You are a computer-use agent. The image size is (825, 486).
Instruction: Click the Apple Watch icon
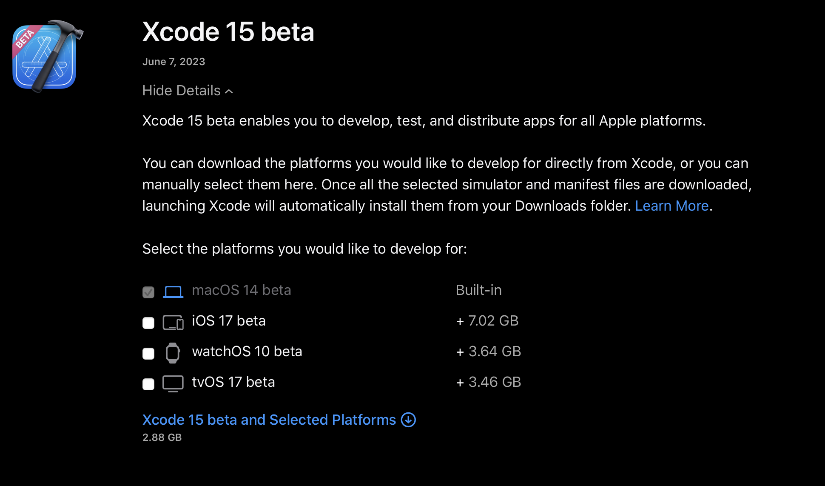(173, 353)
